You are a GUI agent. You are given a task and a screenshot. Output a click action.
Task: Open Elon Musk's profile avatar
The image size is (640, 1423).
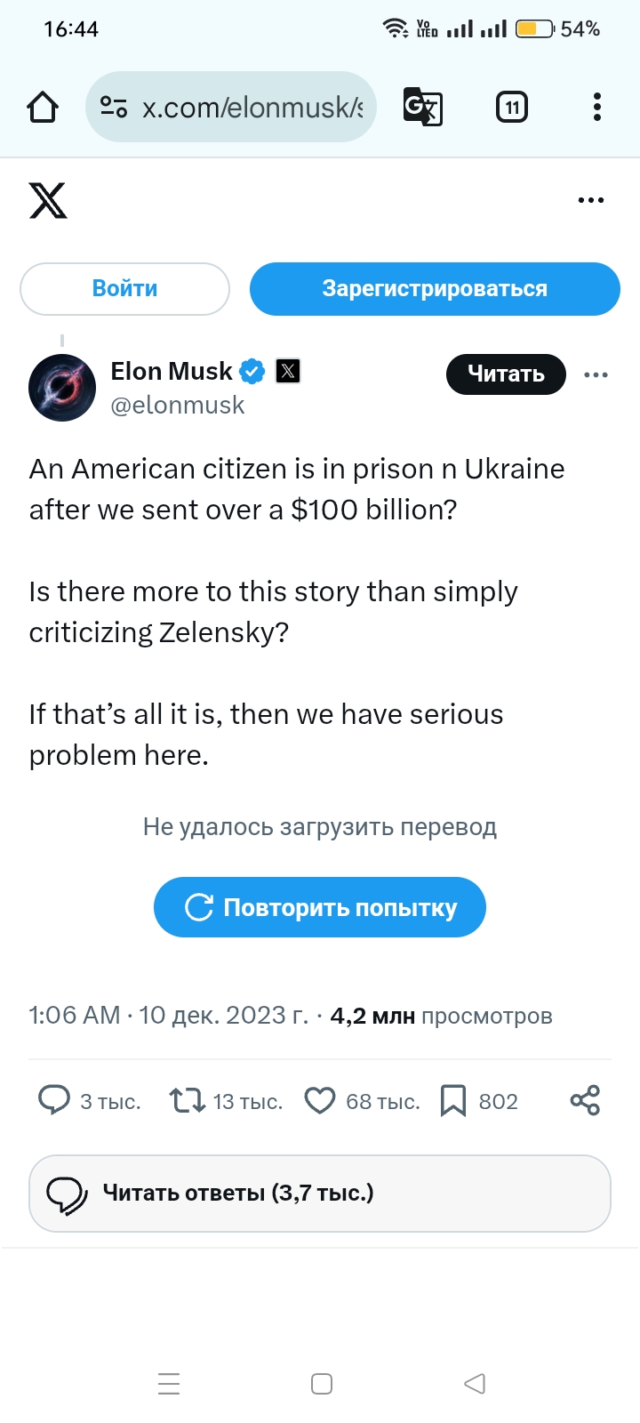tap(62, 388)
